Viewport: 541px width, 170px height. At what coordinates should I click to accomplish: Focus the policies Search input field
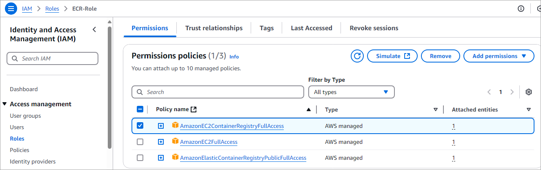218,92
